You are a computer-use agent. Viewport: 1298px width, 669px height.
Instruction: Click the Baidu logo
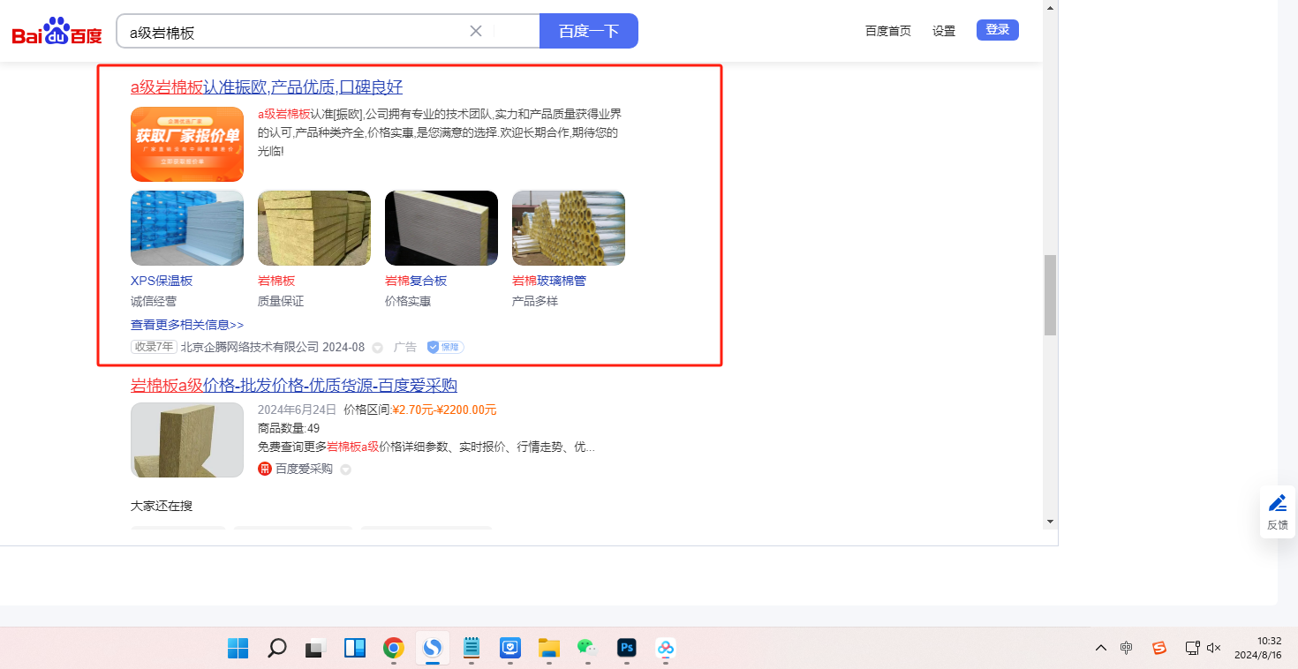[x=57, y=32]
